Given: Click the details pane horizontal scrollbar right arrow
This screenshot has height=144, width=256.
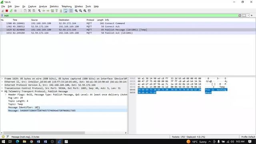Looking at the screenshot, I should 126,133.
